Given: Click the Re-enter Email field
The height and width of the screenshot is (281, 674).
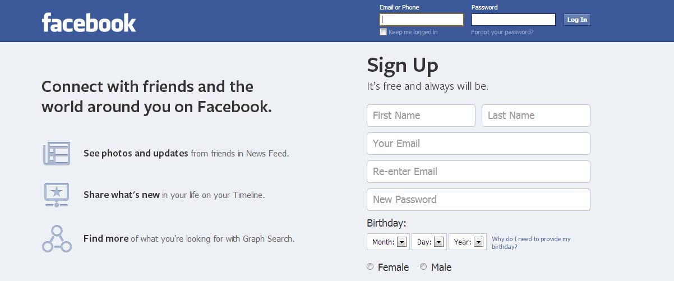Looking at the screenshot, I should (478, 172).
